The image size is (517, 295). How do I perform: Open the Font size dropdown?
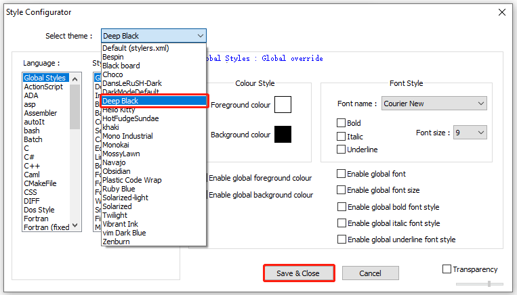470,133
